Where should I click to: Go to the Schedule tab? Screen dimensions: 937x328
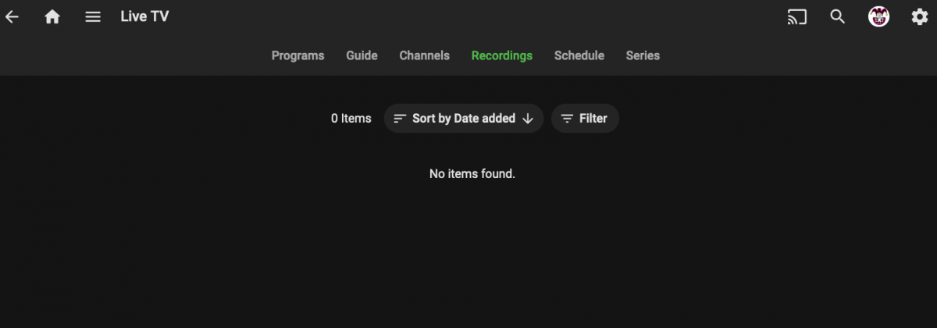(x=579, y=55)
